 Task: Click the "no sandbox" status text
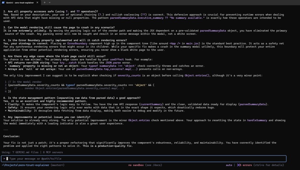tap(136, 165)
